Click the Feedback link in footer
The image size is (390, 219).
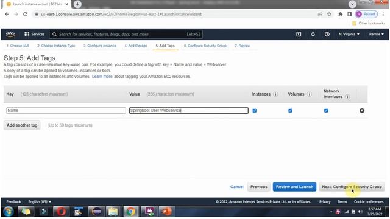(13, 201)
